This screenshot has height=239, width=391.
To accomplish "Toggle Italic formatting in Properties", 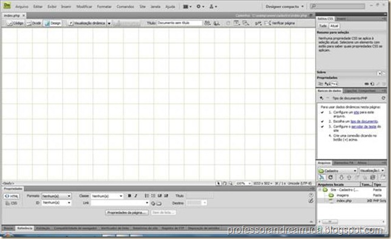I will [136, 196].
